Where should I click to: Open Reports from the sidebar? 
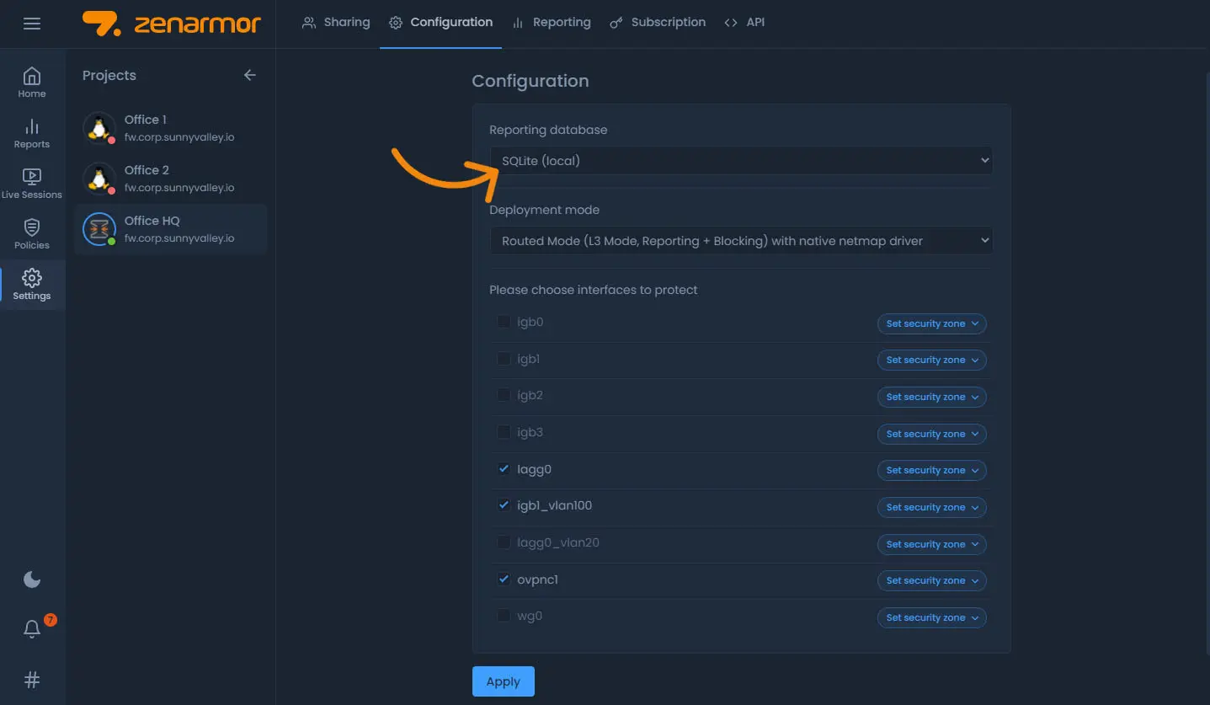click(x=32, y=133)
